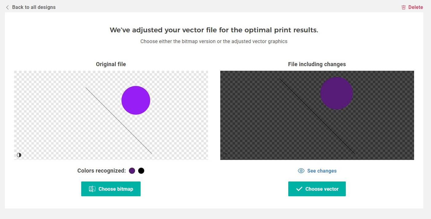
Task: Toggle background contrast on changed file preview
Action: pyautogui.click(x=225, y=155)
